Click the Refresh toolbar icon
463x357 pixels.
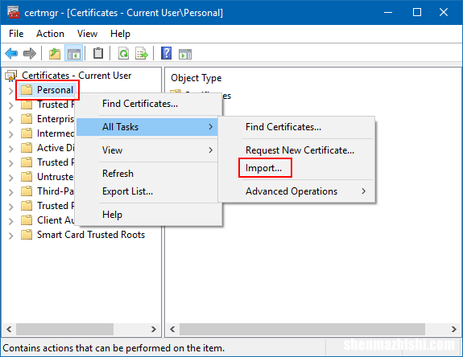point(123,54)
